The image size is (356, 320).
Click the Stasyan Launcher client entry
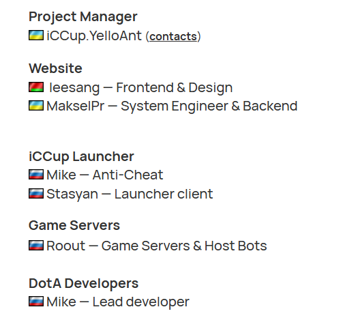click(x=130, y=194)
